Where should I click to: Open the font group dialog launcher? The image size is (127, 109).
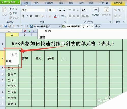coord(65,22)
